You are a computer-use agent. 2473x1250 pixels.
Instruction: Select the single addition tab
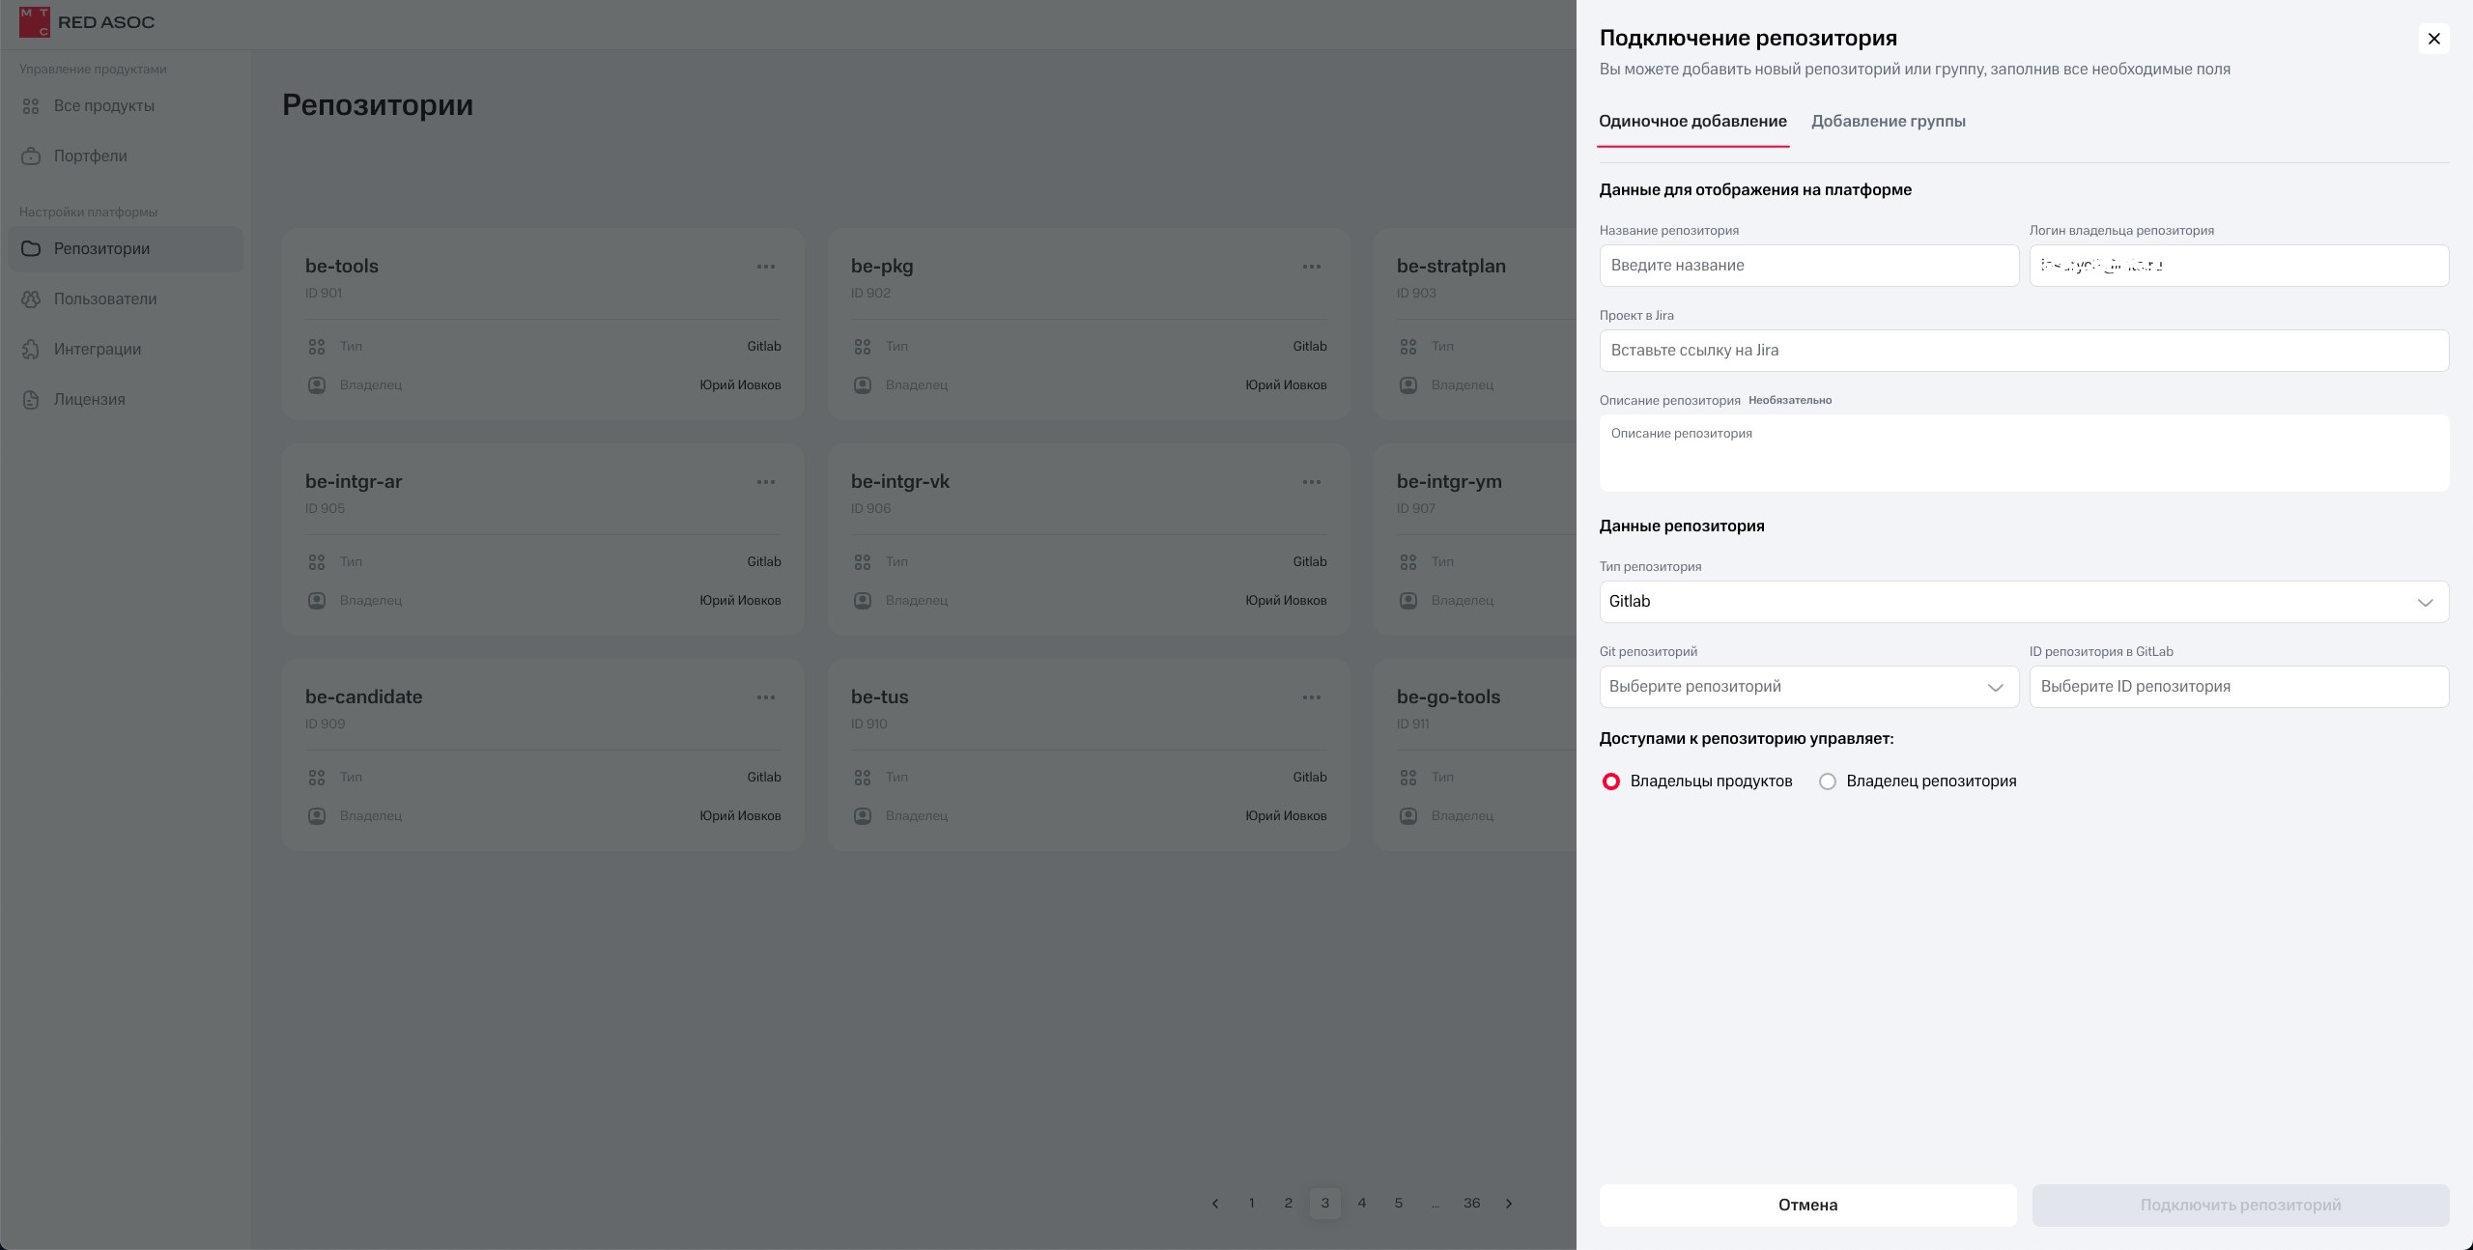pos(1692,122)
